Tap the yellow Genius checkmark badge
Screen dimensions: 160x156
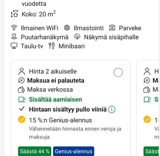pyautogui.click(x=22, y=119)
